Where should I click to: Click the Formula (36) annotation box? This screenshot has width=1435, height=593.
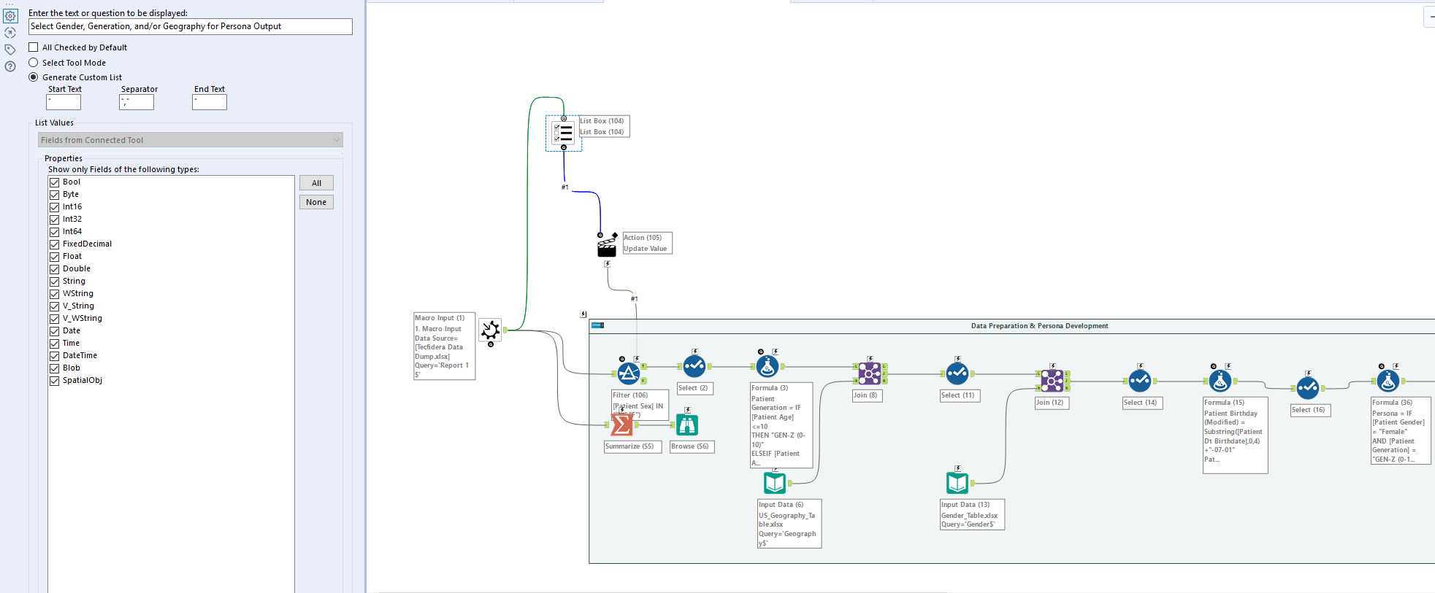point(1401,430)
